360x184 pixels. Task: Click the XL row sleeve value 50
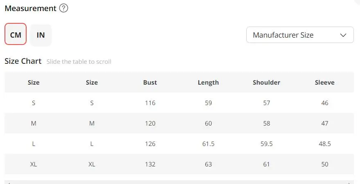pyautogui.click(x=325, y=164)
